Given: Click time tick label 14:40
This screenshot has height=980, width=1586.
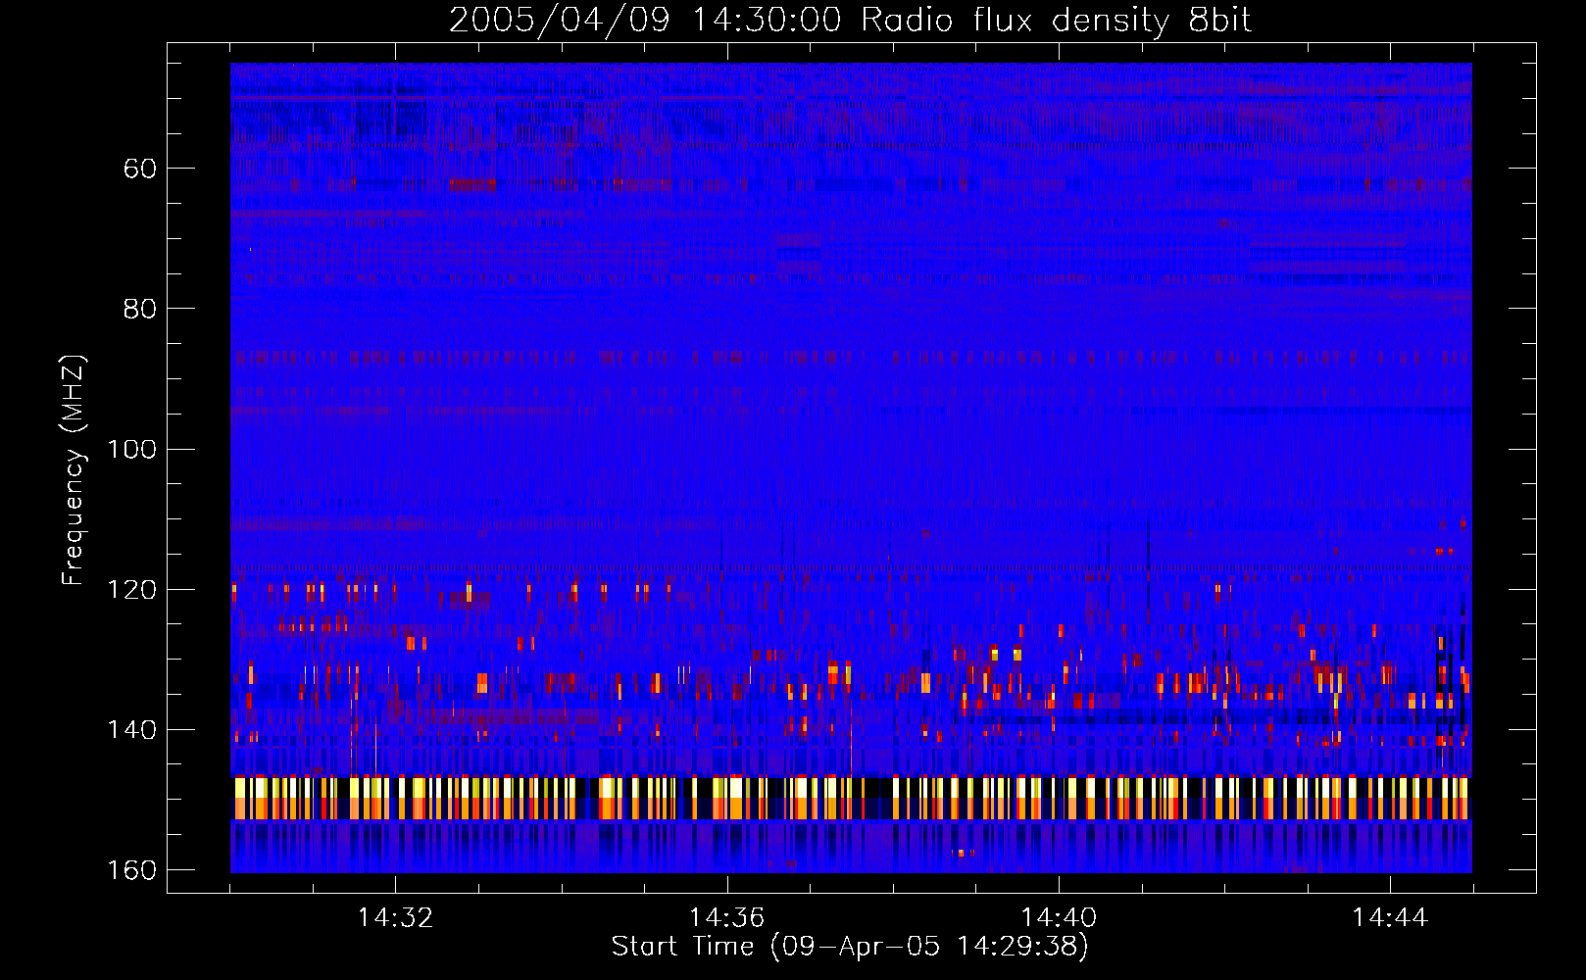Looking at the screenshot, I should pyautogui.click(x=1059, y=917).
